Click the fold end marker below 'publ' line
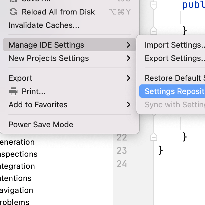 pos(154,30)
